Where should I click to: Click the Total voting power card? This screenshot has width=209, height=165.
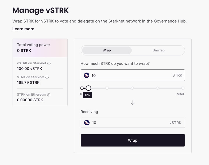(40, 48)
